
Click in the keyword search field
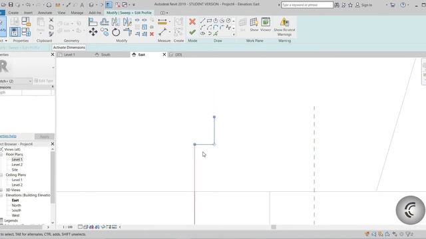coord(307,5)
